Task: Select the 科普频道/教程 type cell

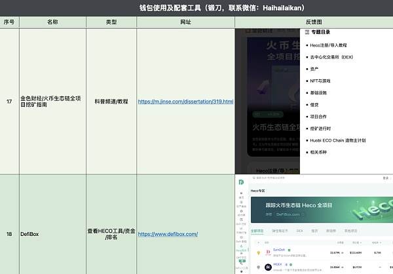Action: (111, 102)
